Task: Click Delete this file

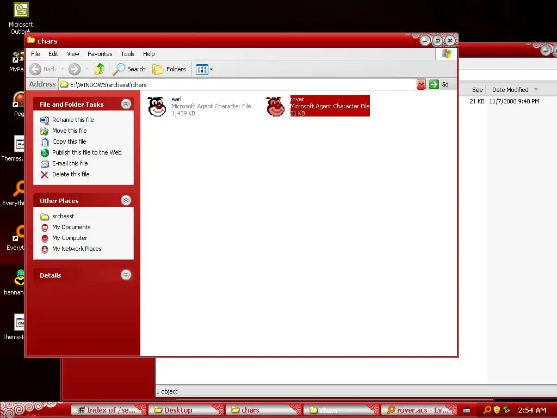Action: (x=71, y=174)
